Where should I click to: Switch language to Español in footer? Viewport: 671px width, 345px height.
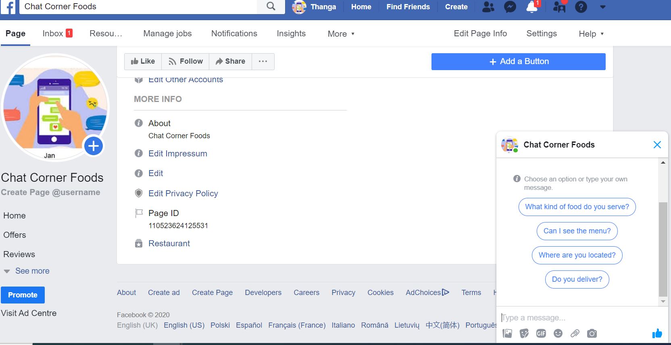pyautogui.click(x=249, y=325)
